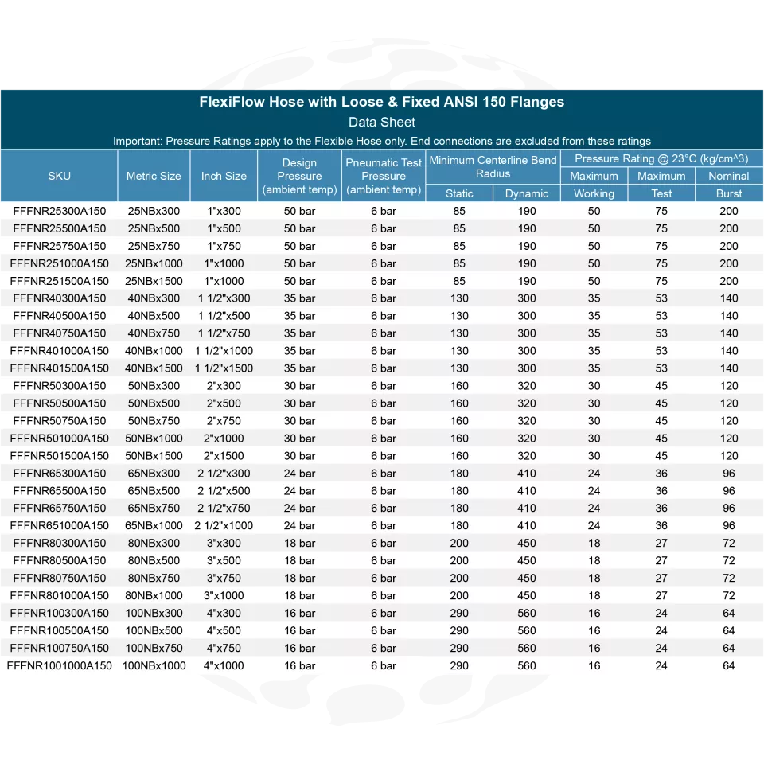Click the Pneumatic Test Pressure header
Image resolution: width=764 pixels, height=764 pixels.
(384, 176)
